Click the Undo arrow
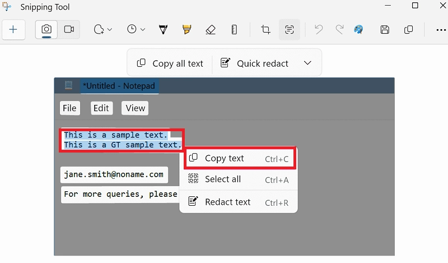The height and width of the screenshot is (263, 448). pos(319,30)
